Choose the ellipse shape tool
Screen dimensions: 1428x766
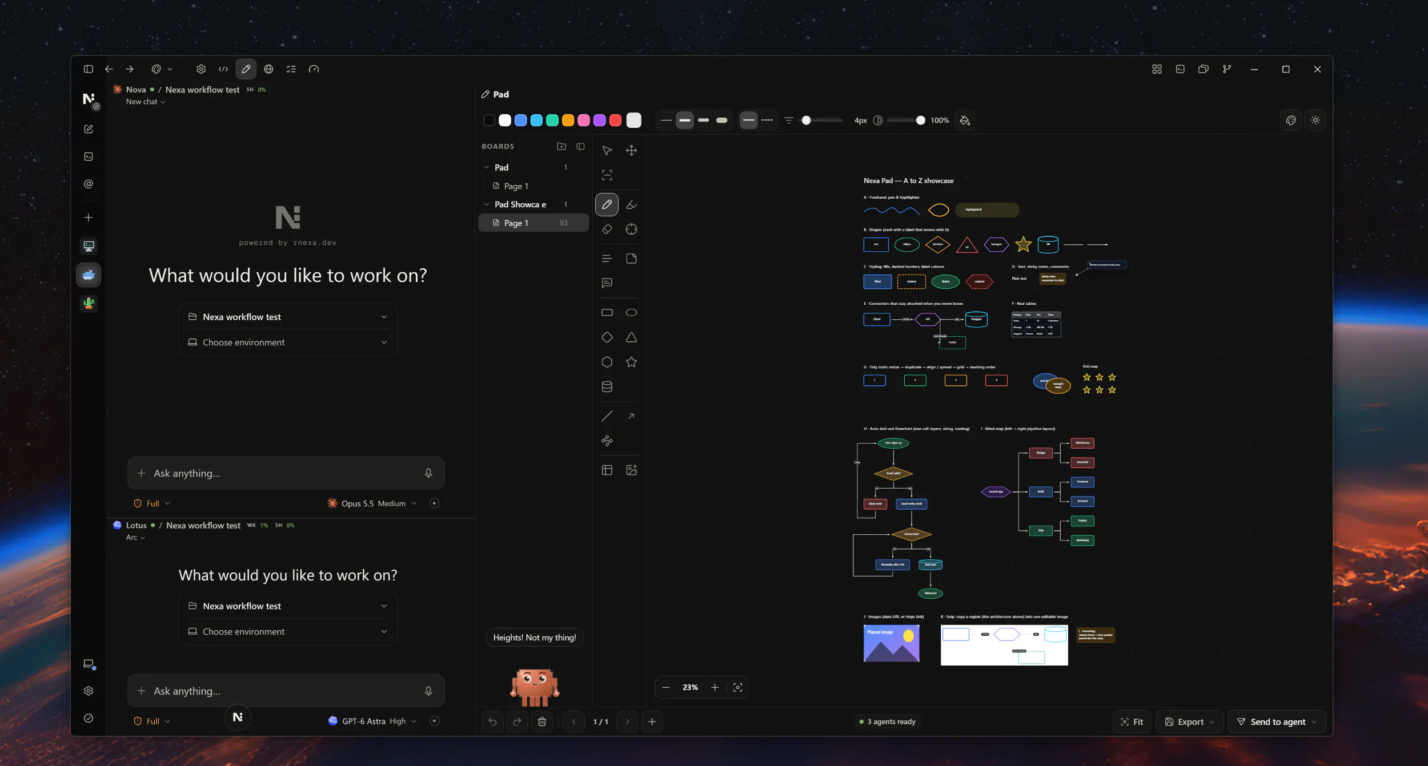[x=631, y=312]
